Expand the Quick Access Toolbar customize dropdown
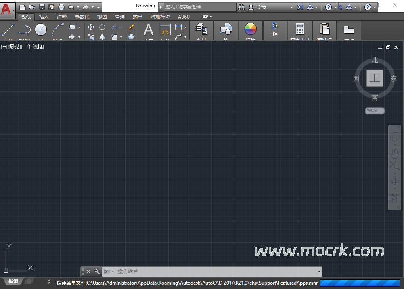Image resolution: width=404 pixels, height=289 pixels. (x=98, y=7)
